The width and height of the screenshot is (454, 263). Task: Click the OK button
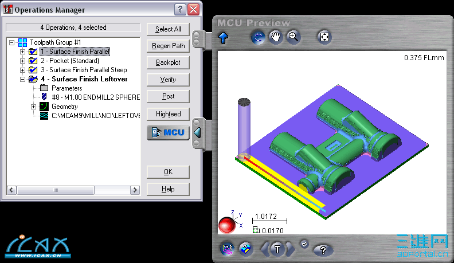(x=168, y=172)
